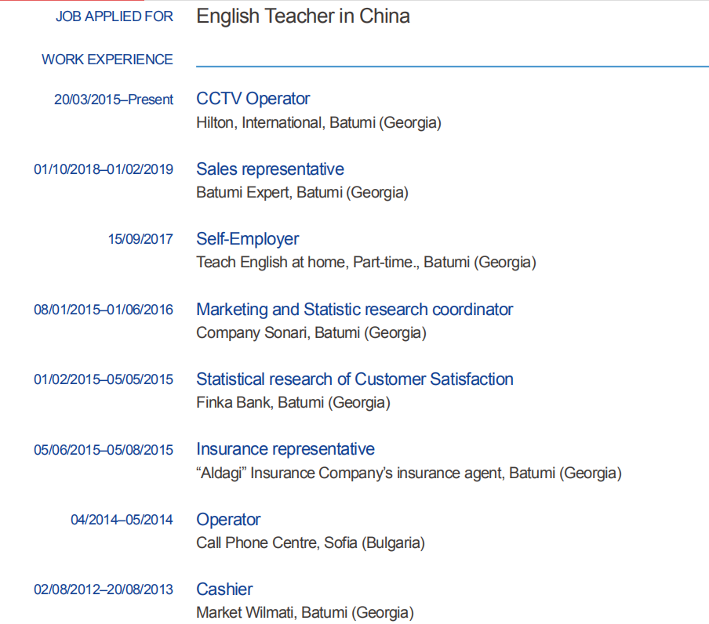
Task: Click the Hilton, International, Batumi employer line
Action: point(318,123)
